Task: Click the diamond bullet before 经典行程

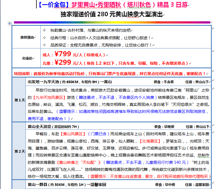Action: coord(44,38)
